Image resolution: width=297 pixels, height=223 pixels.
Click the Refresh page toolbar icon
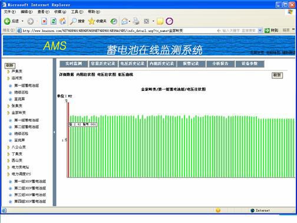point(54,21)
